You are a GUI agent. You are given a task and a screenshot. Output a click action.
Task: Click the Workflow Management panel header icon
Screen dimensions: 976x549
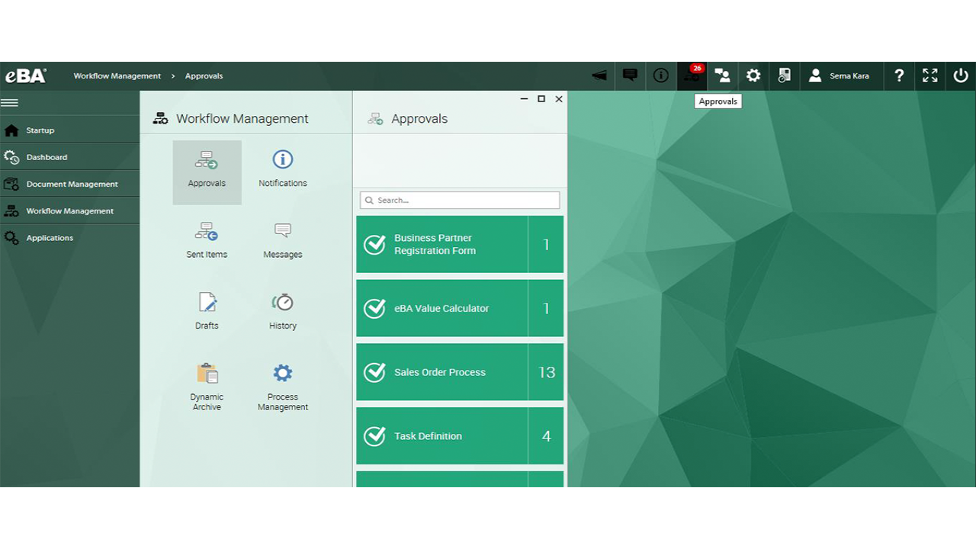160,118
